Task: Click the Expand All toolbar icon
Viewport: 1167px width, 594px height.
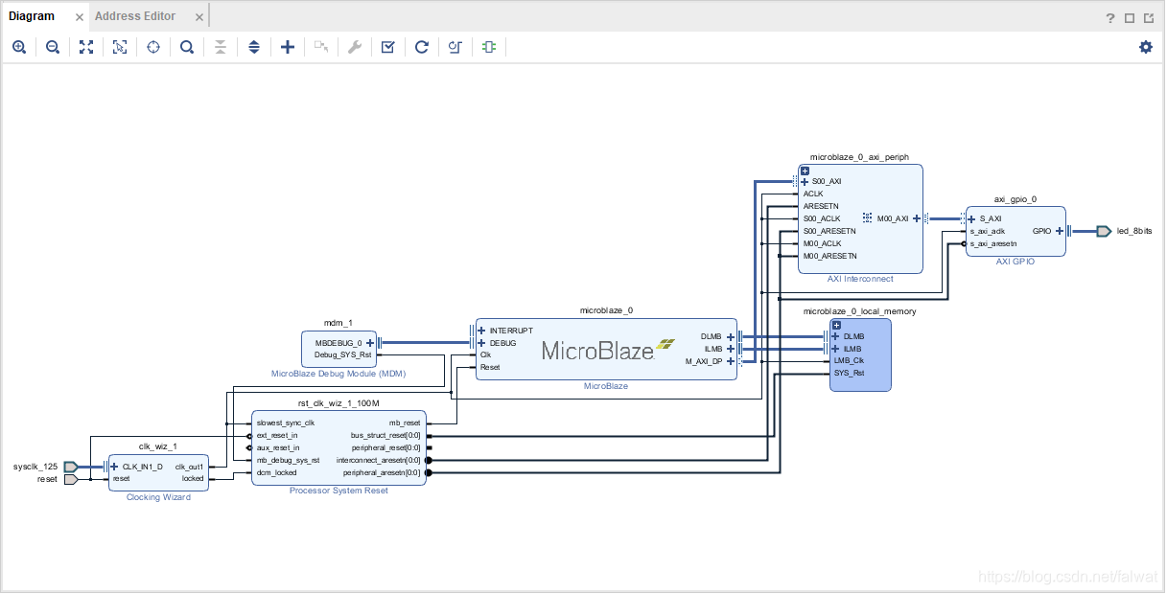Action: [254, 47]
